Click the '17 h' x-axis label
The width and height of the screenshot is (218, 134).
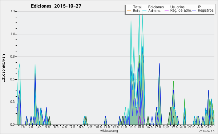158,127
